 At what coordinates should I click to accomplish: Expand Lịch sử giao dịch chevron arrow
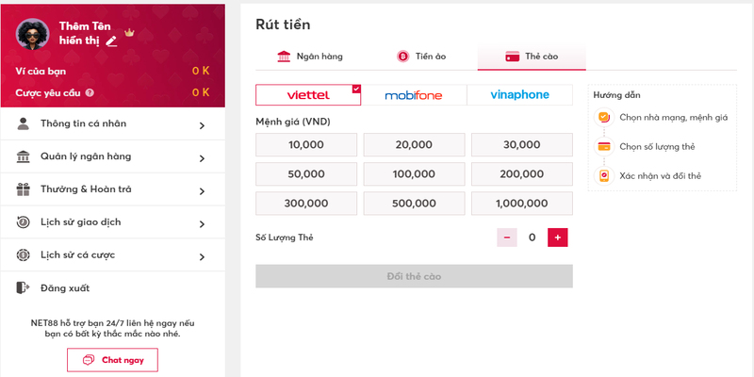pyautogui.click(x=202, y=224)
